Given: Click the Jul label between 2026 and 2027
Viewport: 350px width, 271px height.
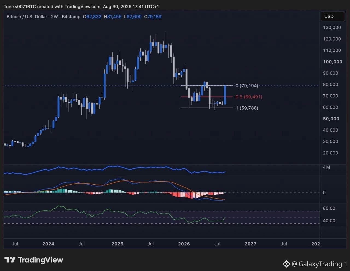Looking at the screenshot, I should click(x=217, y=244).
